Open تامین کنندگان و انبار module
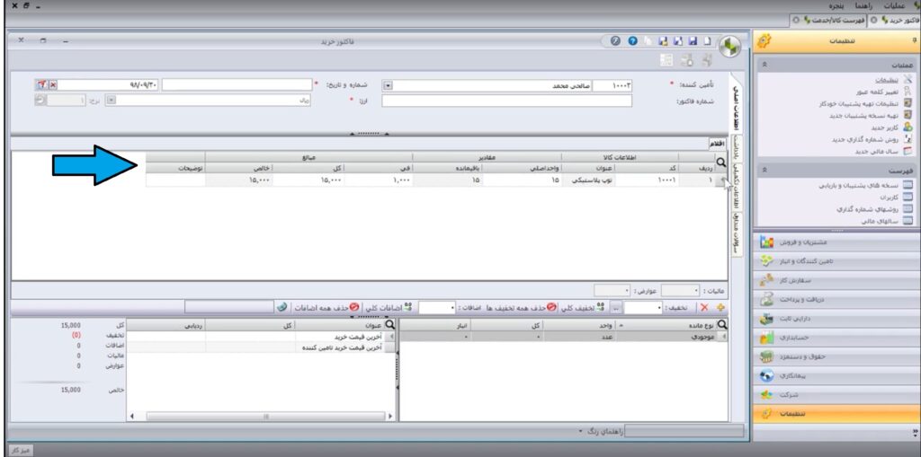Viewport: 921px width, 457px height. [836, 260]
